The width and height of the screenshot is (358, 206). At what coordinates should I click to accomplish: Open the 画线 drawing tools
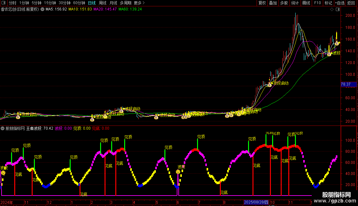306,3
